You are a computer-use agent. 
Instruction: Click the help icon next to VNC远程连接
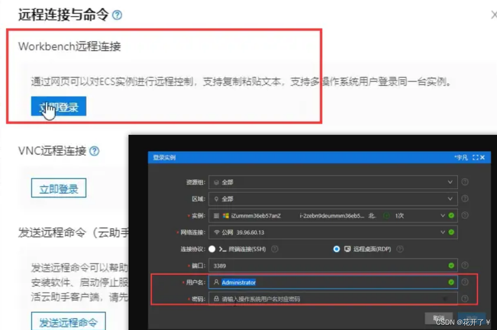(94, 151)
